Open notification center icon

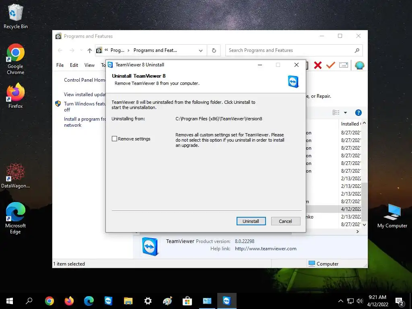point(400,301)
